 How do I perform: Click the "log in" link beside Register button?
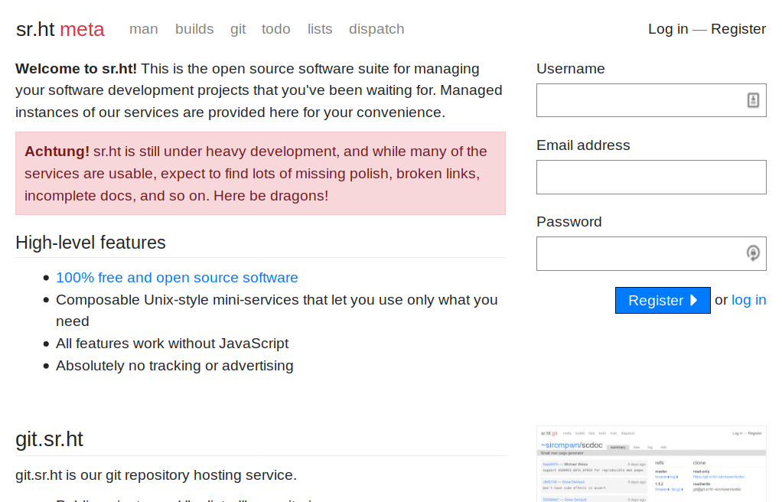click(748, 300)
